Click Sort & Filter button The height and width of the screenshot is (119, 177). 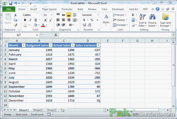point(143,20)
